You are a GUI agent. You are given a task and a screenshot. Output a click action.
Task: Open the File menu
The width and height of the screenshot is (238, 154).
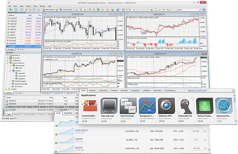tap(10, 6)
